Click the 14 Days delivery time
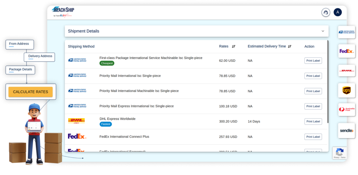Image resolution: width=358 pixels, height=175 pixels. (x=254, y=122)
